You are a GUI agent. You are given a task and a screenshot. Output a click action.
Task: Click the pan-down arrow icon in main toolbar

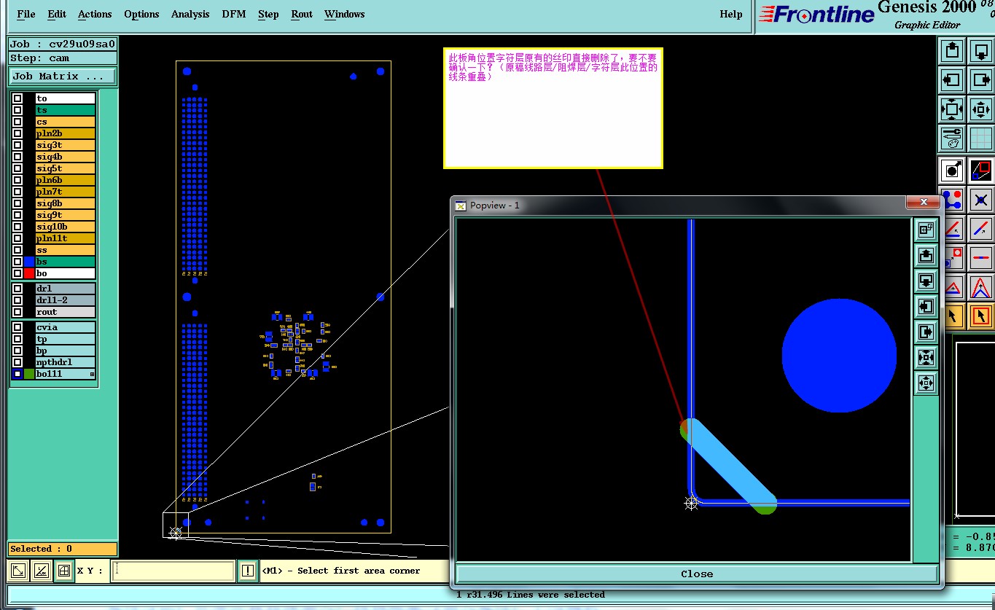point(981,50)
